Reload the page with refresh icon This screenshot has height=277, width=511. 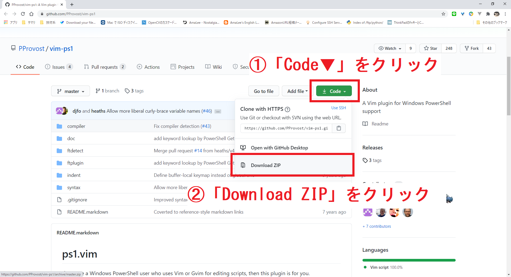pyautogui.click(x=23, y=14)
